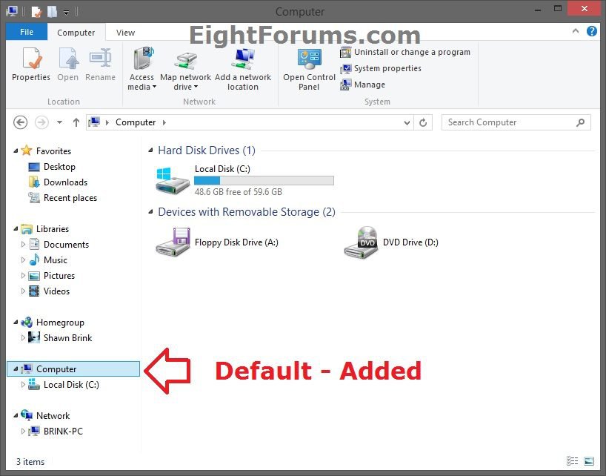Minimize the ribbon with chevron
Screen dimensions: 606x476
click(576, 31)
